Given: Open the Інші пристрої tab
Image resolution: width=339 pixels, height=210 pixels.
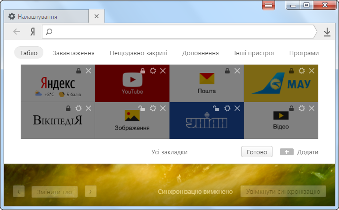Looking at the screenshot, I should tap(254, 53).
